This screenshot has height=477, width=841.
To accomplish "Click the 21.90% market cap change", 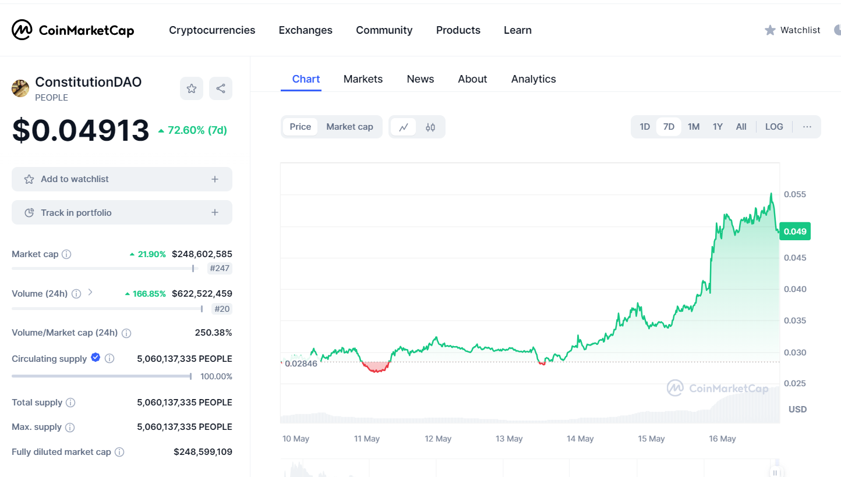I will pos(147,254).
